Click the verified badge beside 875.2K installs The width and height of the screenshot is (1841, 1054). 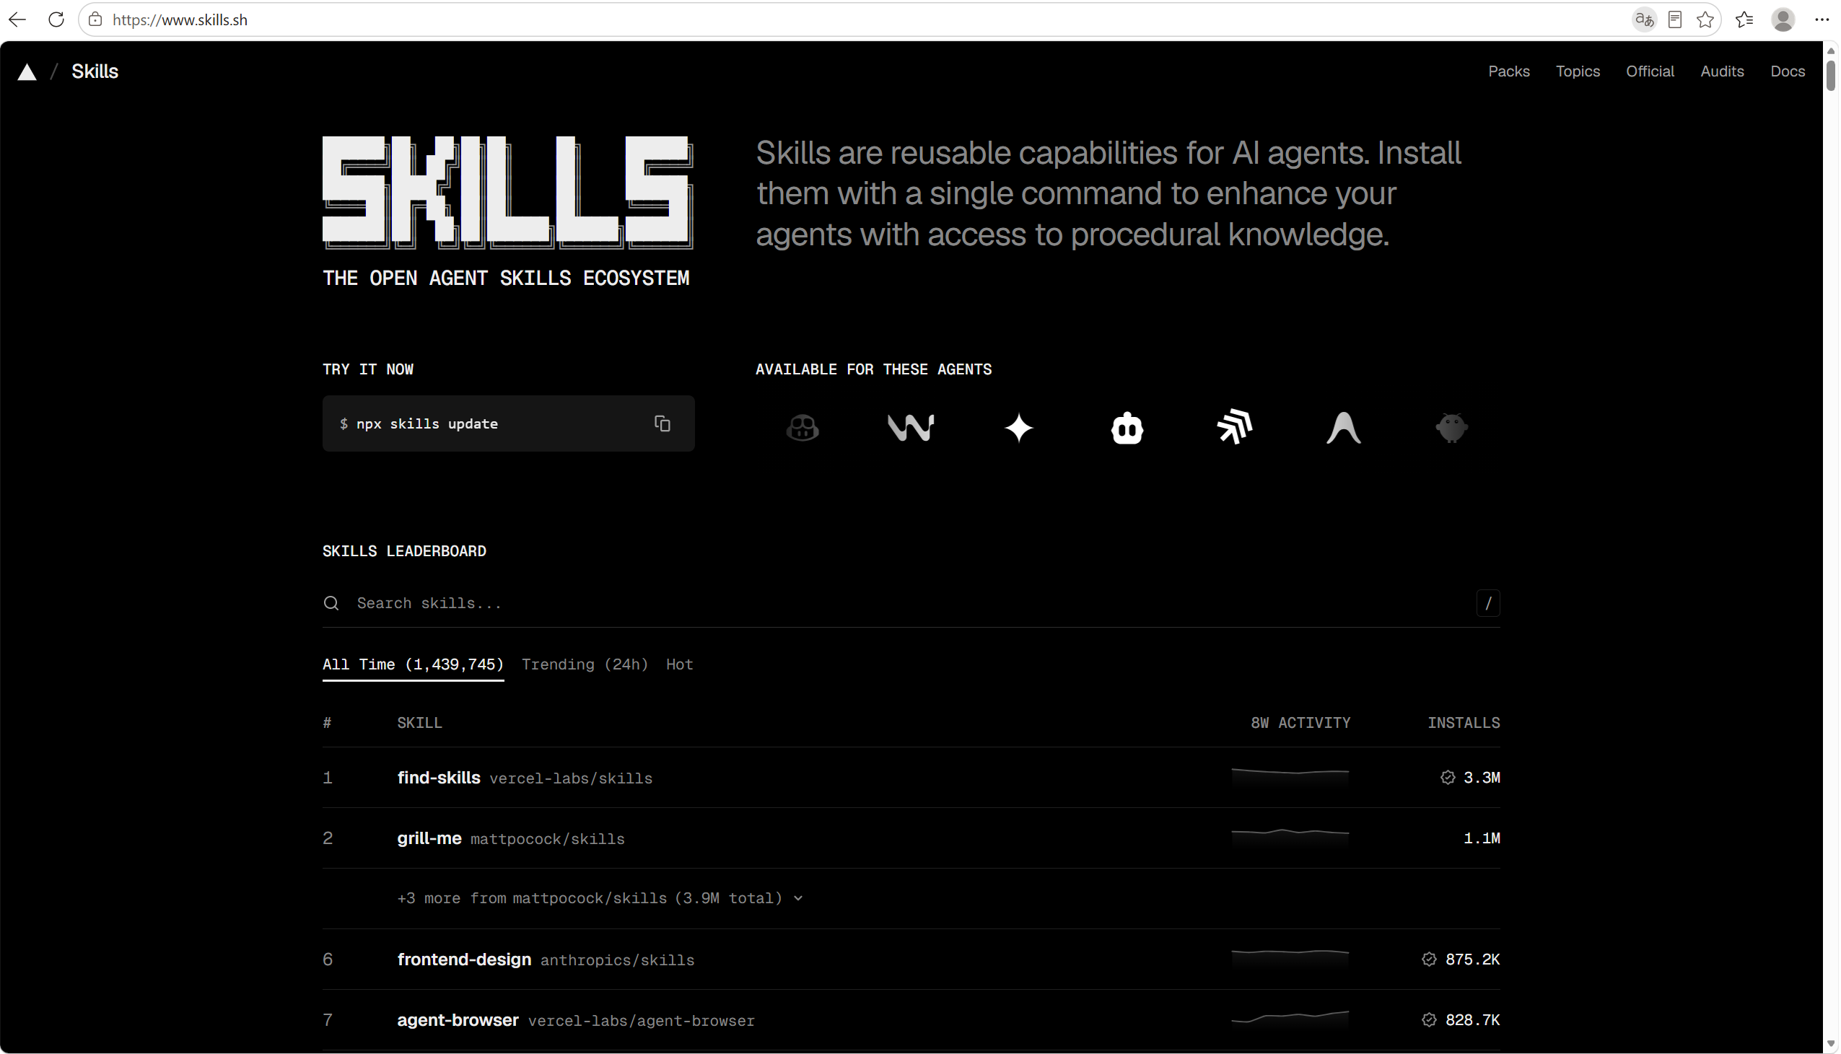pyautogui.click(x=1429, y=959)
